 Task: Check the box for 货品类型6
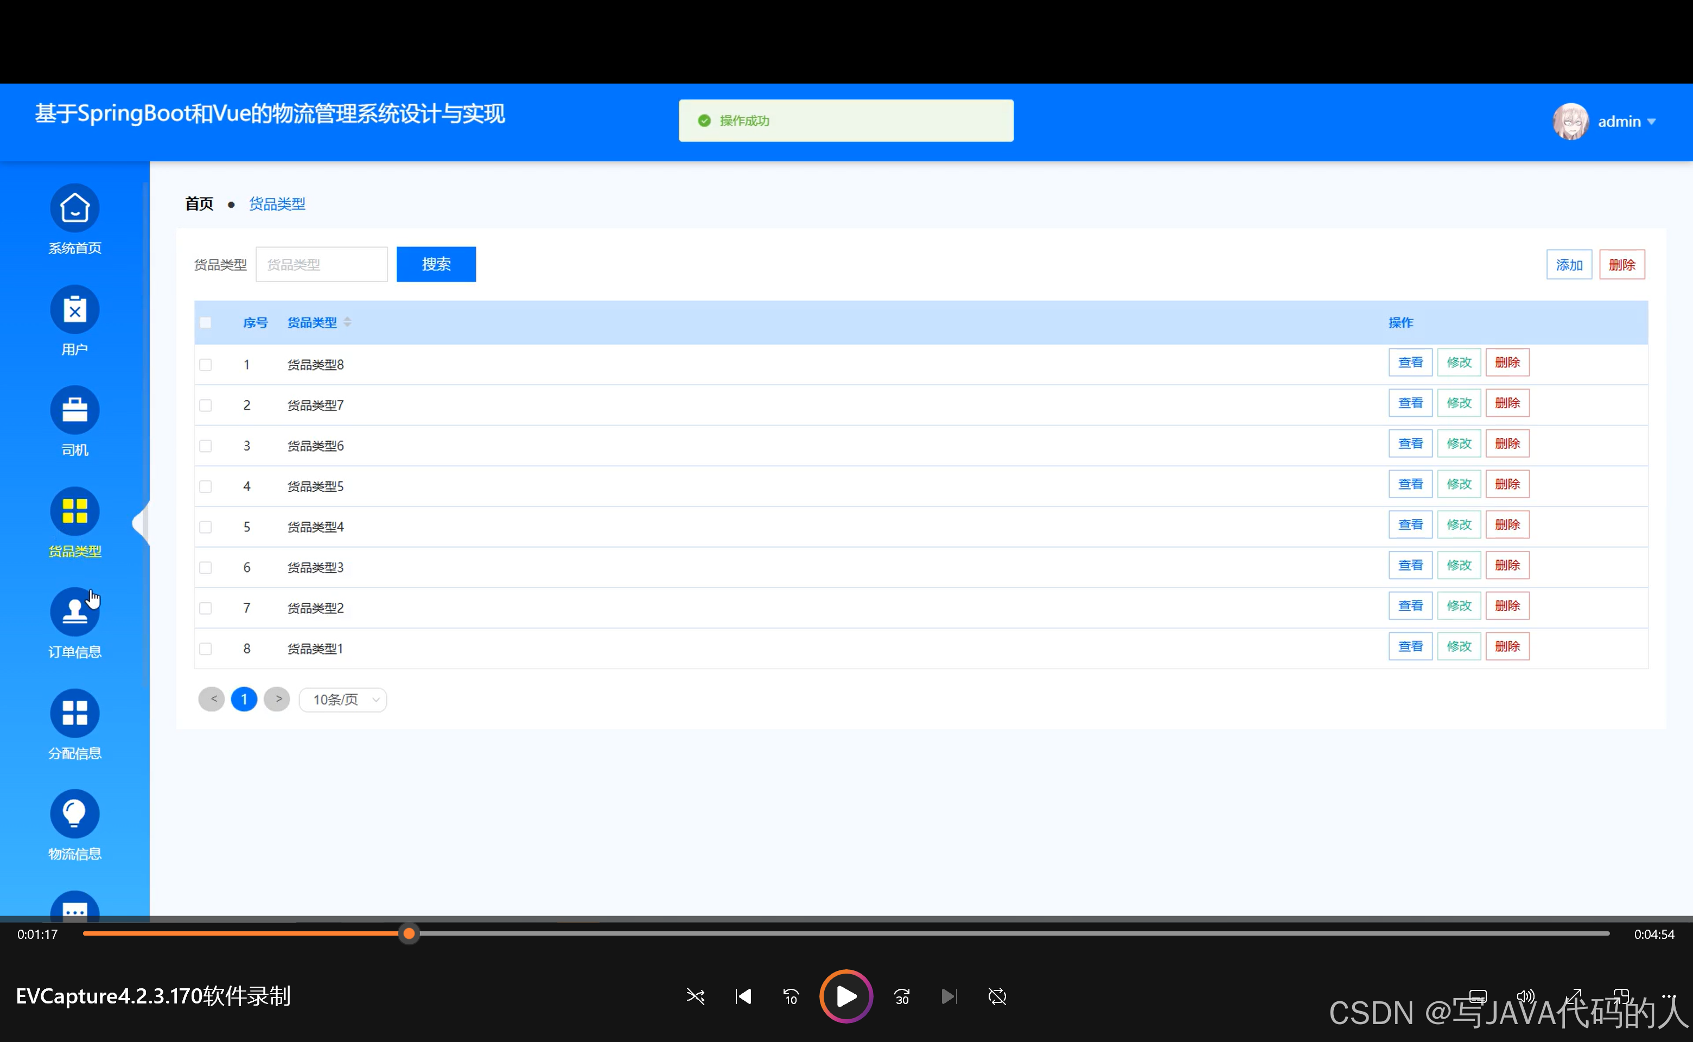pyautogui.click(x=205, y=446)
